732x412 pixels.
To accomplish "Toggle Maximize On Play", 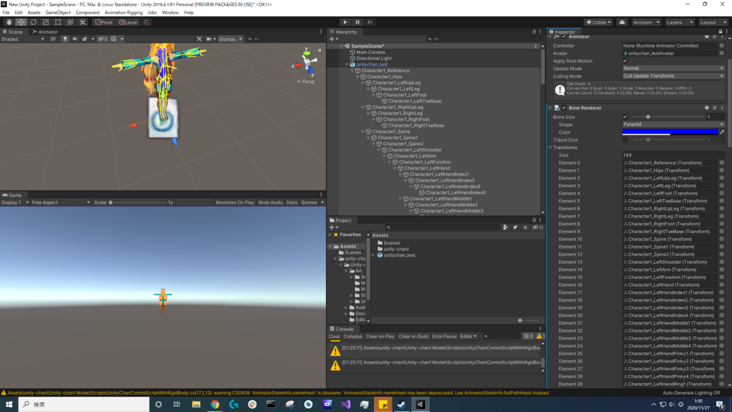I will point(235,203).
